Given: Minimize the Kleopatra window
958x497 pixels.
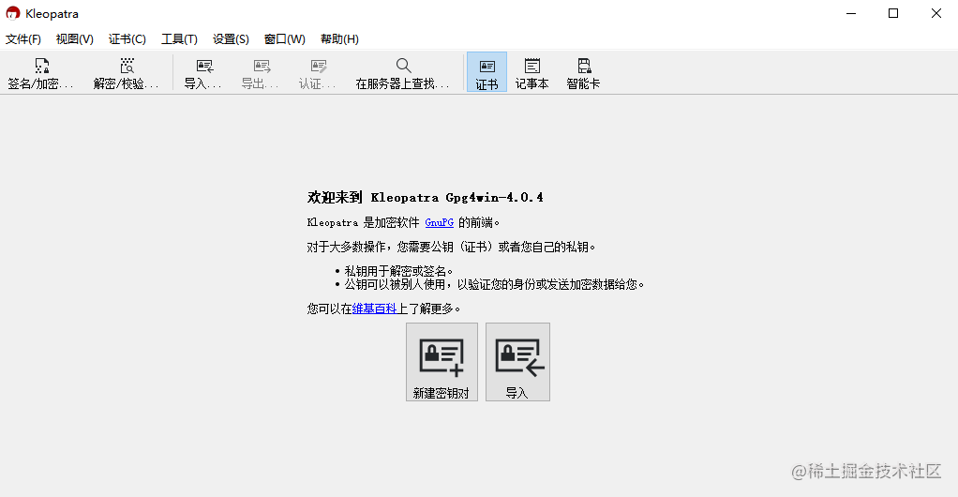Looking at the screenshot, I should pos(851,13).
